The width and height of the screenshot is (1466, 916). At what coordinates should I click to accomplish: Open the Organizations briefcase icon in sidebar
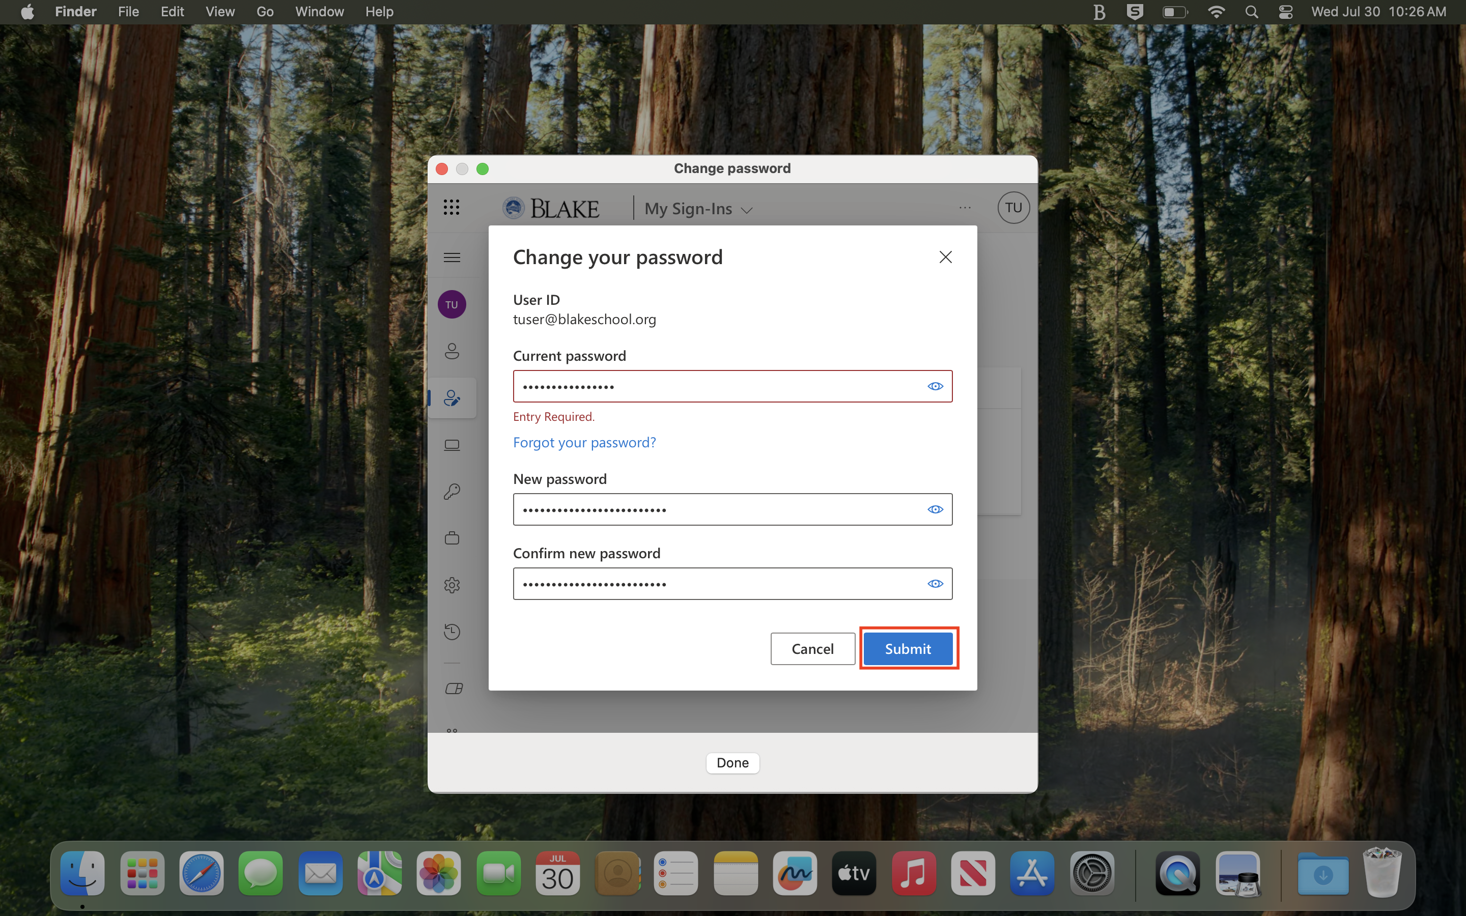point(452,538)
